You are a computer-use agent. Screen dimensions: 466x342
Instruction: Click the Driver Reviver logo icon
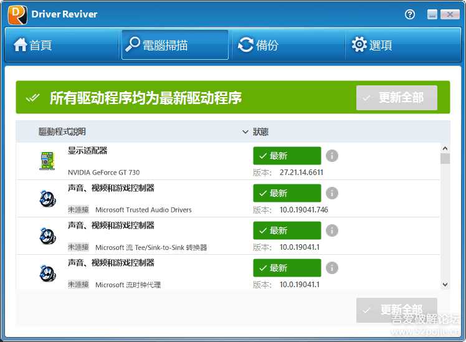[x=17, y=14]
